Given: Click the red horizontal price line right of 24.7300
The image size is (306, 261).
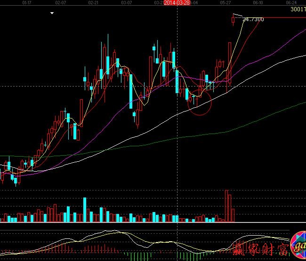Looking at the screenshot, I should tap(282, 18).
